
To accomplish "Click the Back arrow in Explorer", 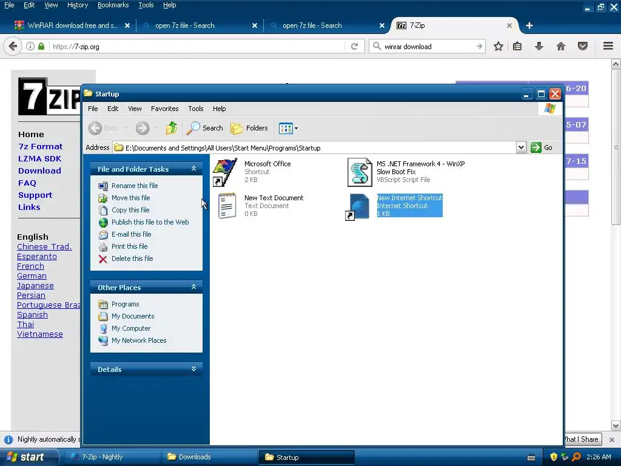I will tap(95, 128).
